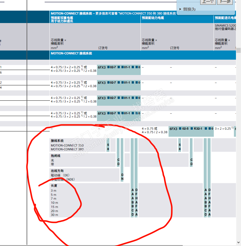Click the 驱动端 (DE) option
The image size is (241, 246).
tap(60, 175)
